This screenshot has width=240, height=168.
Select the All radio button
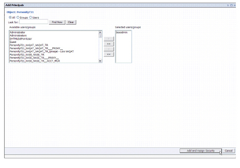click(10, 17)
